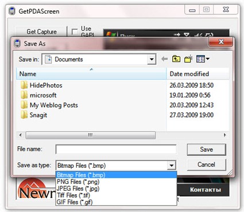Close the GetPDAScreen window
The height and width of the screenshot is (212, 244).
coord(226,10)
